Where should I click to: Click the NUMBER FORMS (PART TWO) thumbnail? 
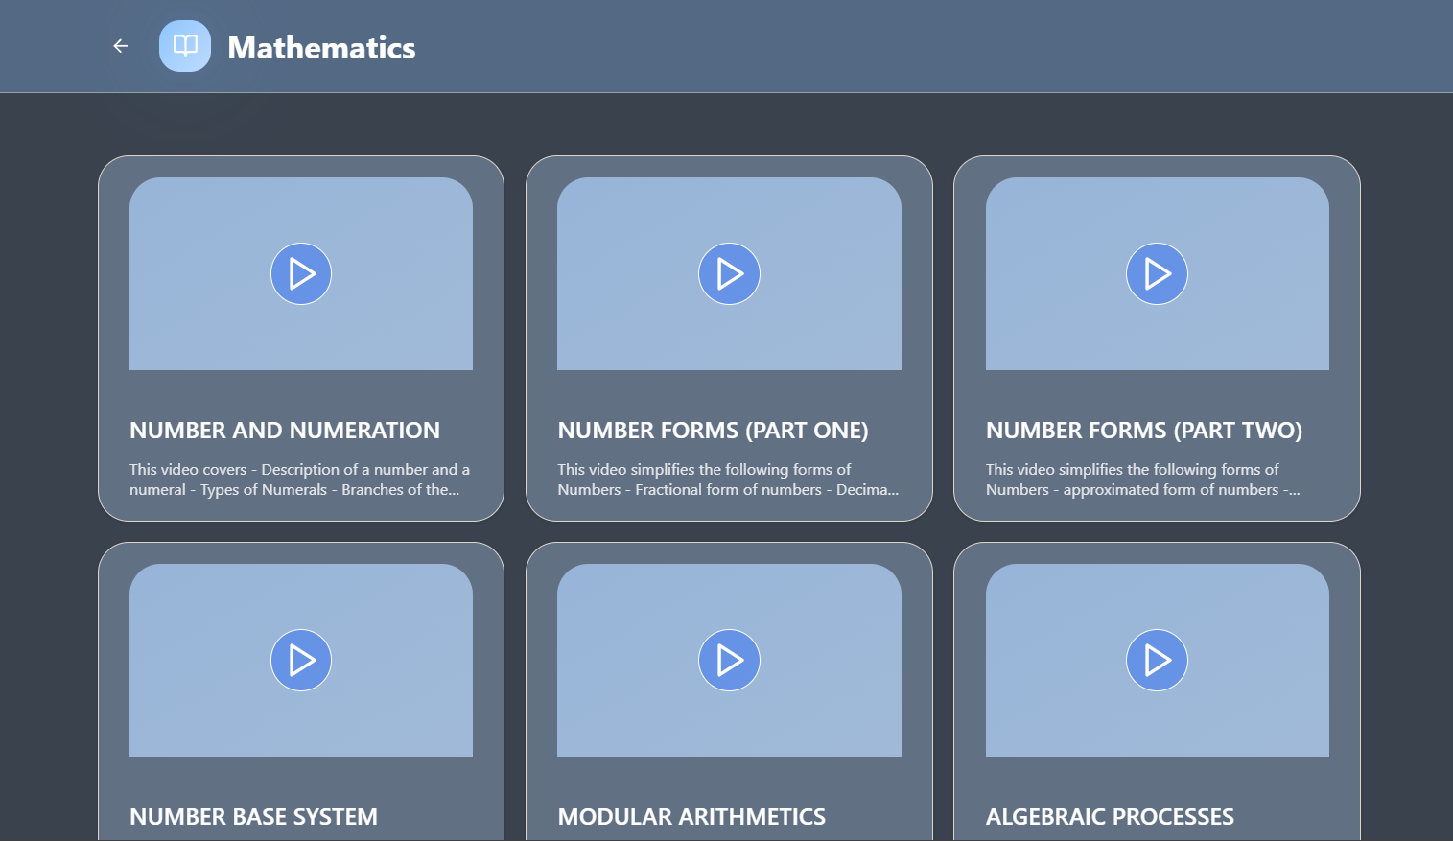(x=1157, y=273)
